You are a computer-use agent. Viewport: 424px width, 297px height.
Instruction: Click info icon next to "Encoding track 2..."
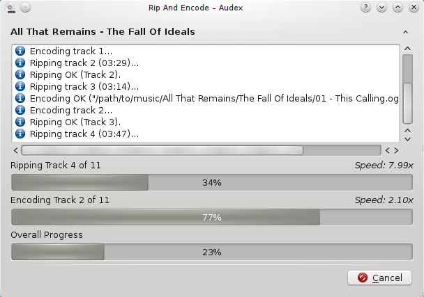click(x=20, y=111)
